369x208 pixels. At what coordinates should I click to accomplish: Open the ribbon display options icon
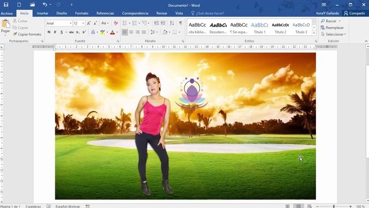(x=324, y=5)
